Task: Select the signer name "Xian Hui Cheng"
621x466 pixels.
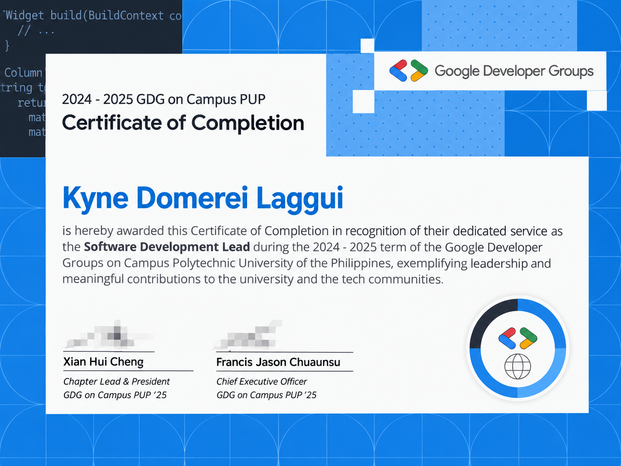Action: coord(103,362)
